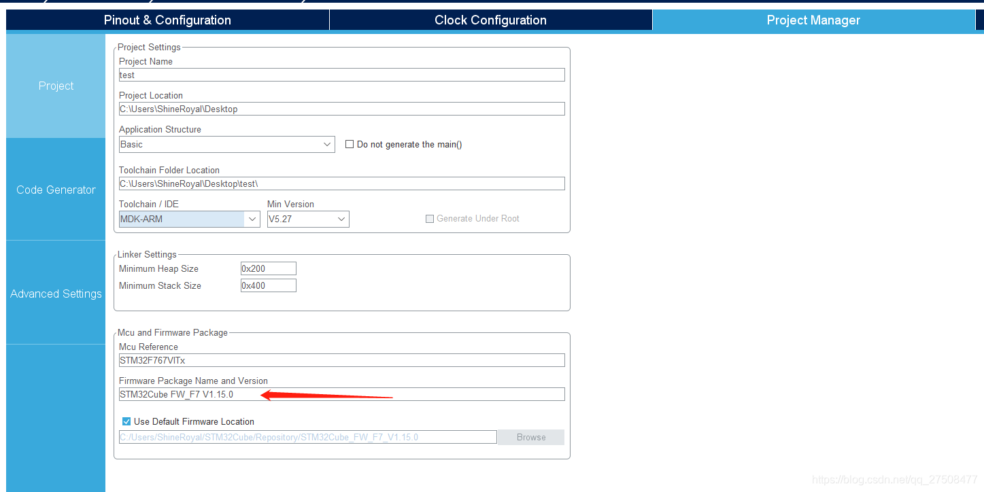The image size is (984, 492).
Task: Click the Toolchain / IDE label
Action: click(149, 204)
